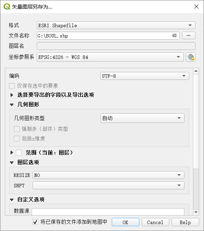Open the 格式 format dropdown

pos(116,25)
